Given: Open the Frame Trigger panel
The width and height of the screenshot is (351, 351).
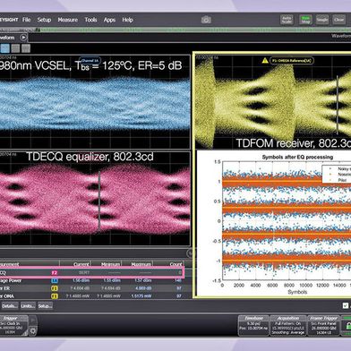Looking at the screenshot, I should (x=323, y=326).
